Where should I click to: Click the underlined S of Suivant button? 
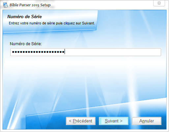(x=106, y=121)
